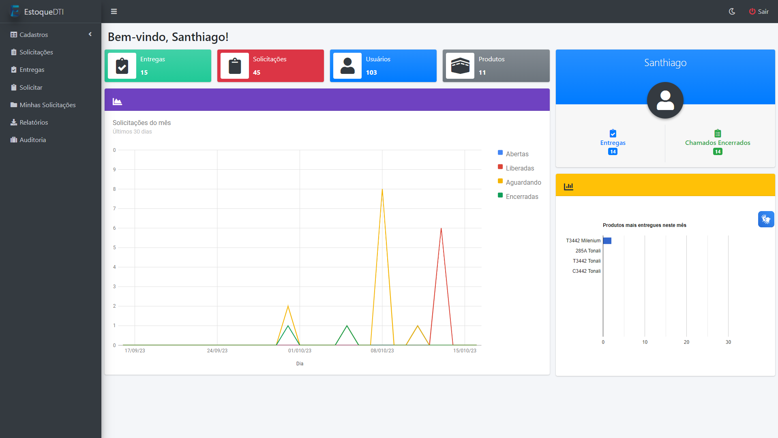Screen dimensions: 778x438
Task: Click the Chamados Encerrados 14 green badge
Action: tap(718, 152)
